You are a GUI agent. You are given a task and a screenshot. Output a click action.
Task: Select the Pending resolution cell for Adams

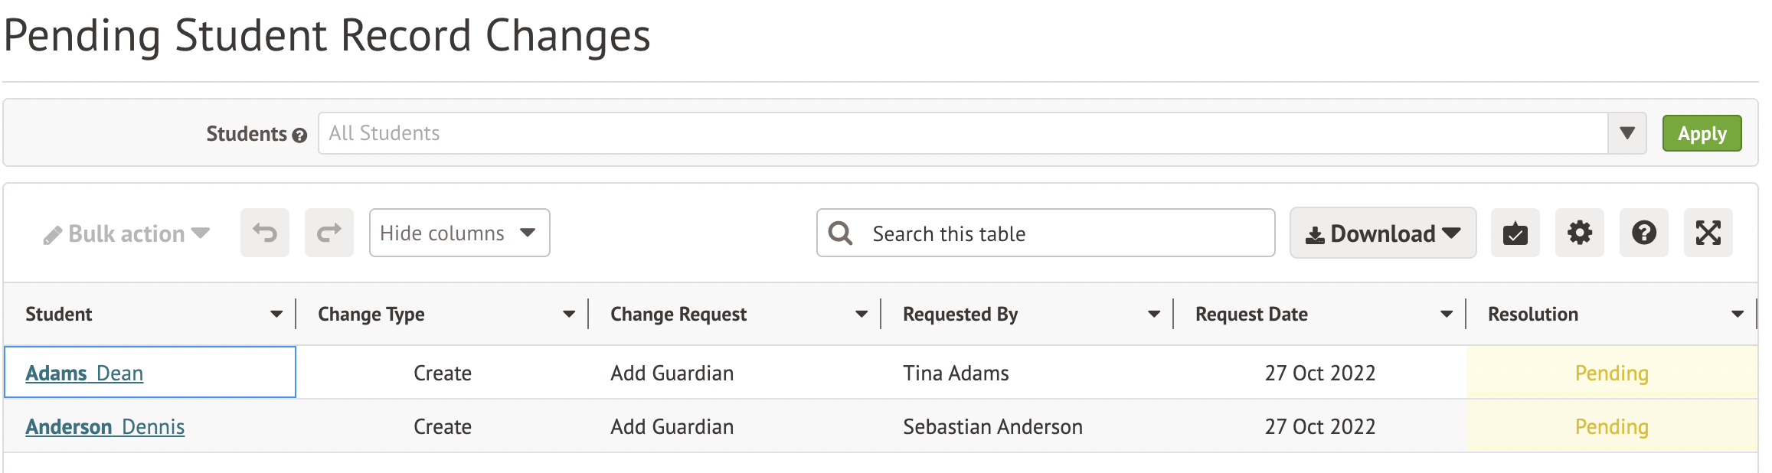click(1611, 374)
